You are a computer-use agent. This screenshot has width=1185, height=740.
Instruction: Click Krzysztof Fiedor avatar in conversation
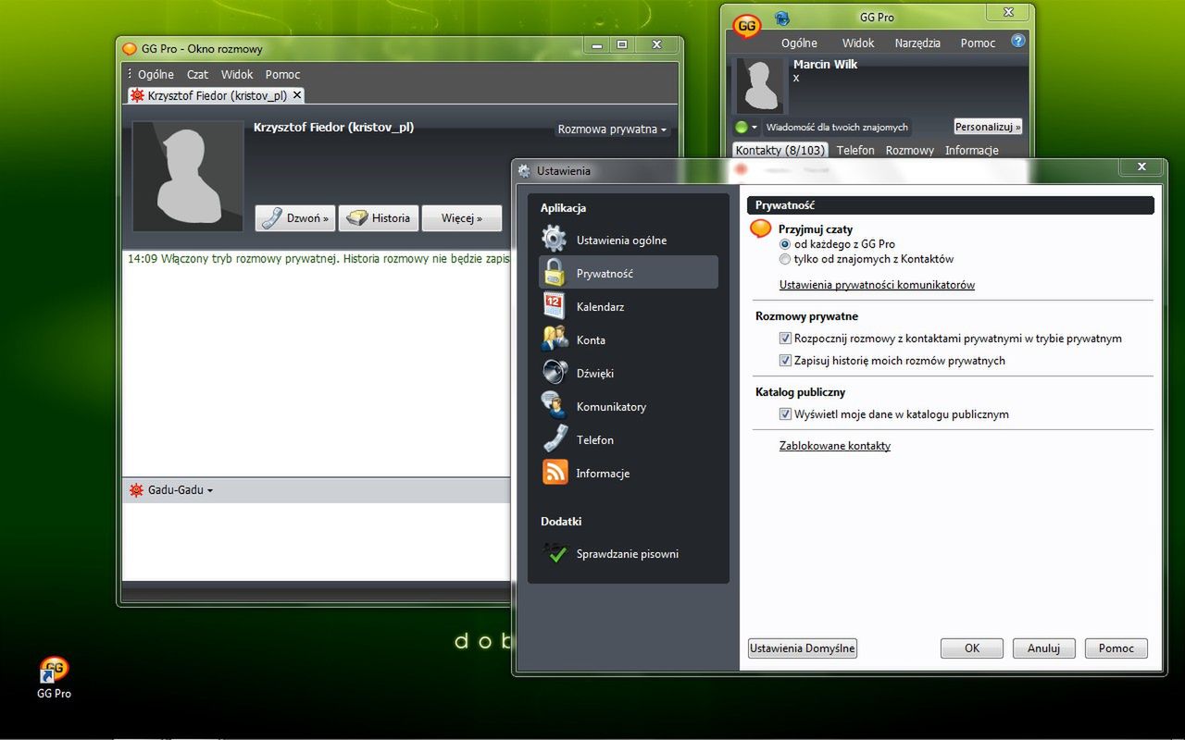(x=188, y=176)
